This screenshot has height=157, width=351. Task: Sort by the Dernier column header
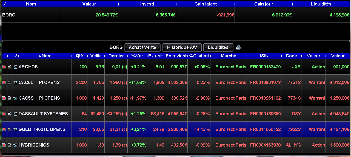click(116, 56)
